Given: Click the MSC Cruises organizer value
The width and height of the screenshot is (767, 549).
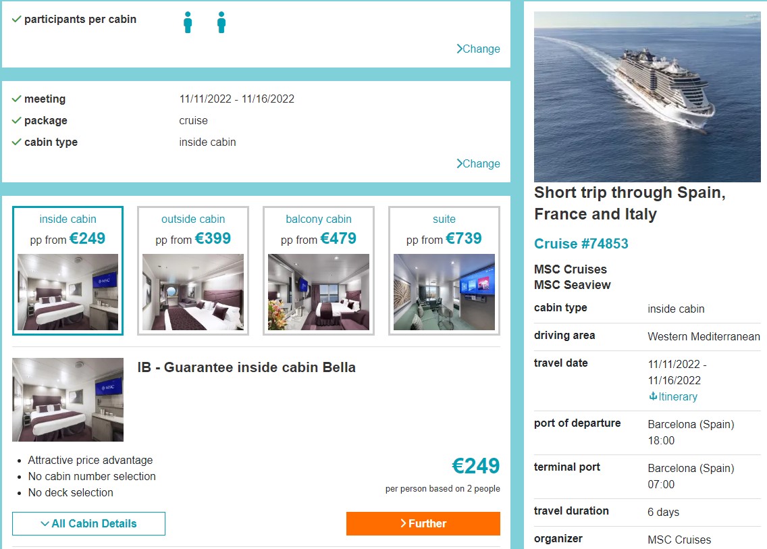Looking at the screenshot, I should click(679, 540).
